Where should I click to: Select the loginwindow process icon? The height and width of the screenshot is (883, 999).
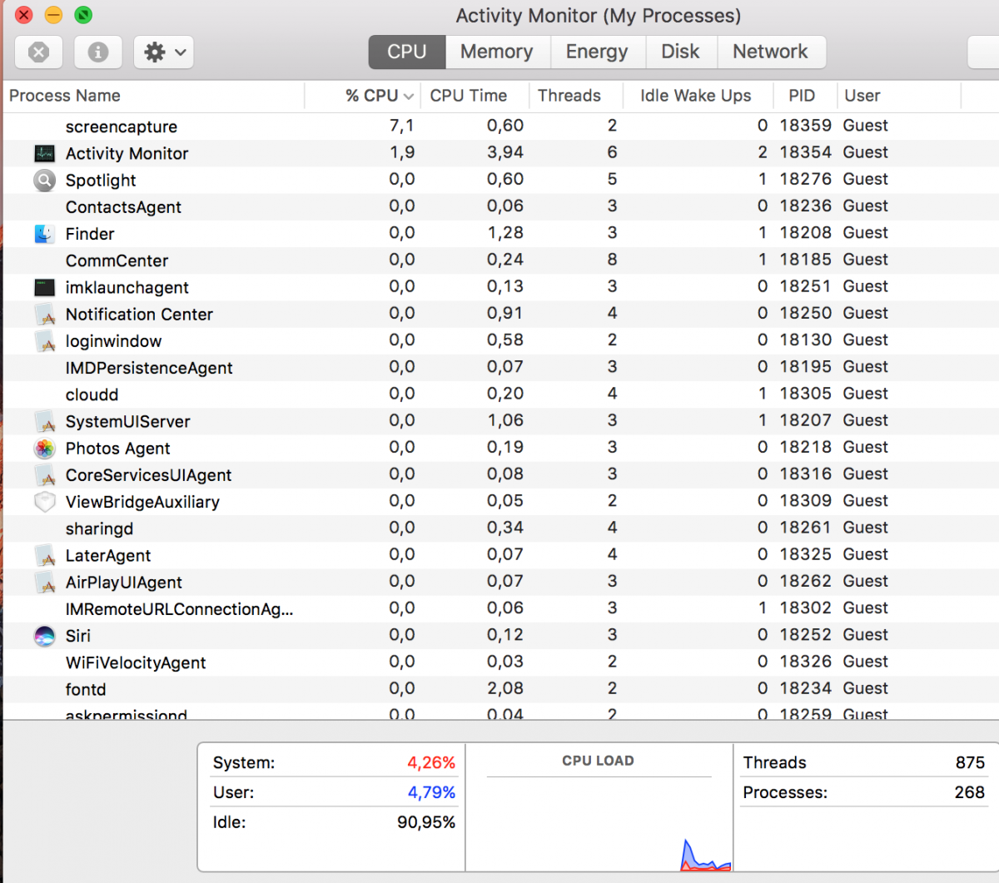coord(44,341)
